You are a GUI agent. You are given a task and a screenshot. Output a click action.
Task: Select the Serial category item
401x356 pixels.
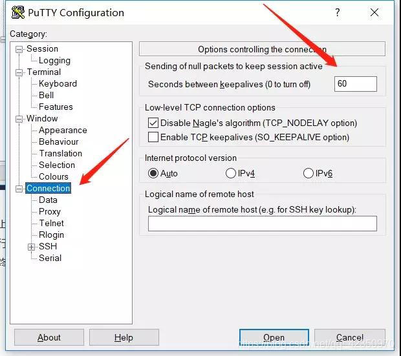[50, 258]
